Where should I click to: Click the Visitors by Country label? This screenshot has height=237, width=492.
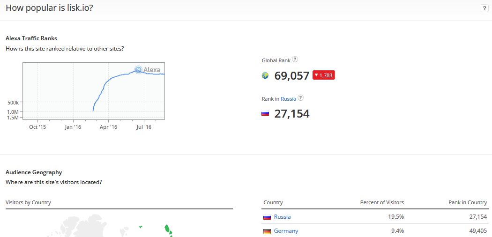[28, 202]
